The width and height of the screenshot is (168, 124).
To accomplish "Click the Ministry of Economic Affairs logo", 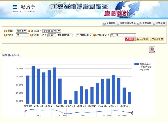I will tap(24, 8).
